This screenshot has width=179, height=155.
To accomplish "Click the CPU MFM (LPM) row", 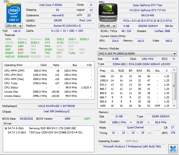I will click(x=48, y=71).
